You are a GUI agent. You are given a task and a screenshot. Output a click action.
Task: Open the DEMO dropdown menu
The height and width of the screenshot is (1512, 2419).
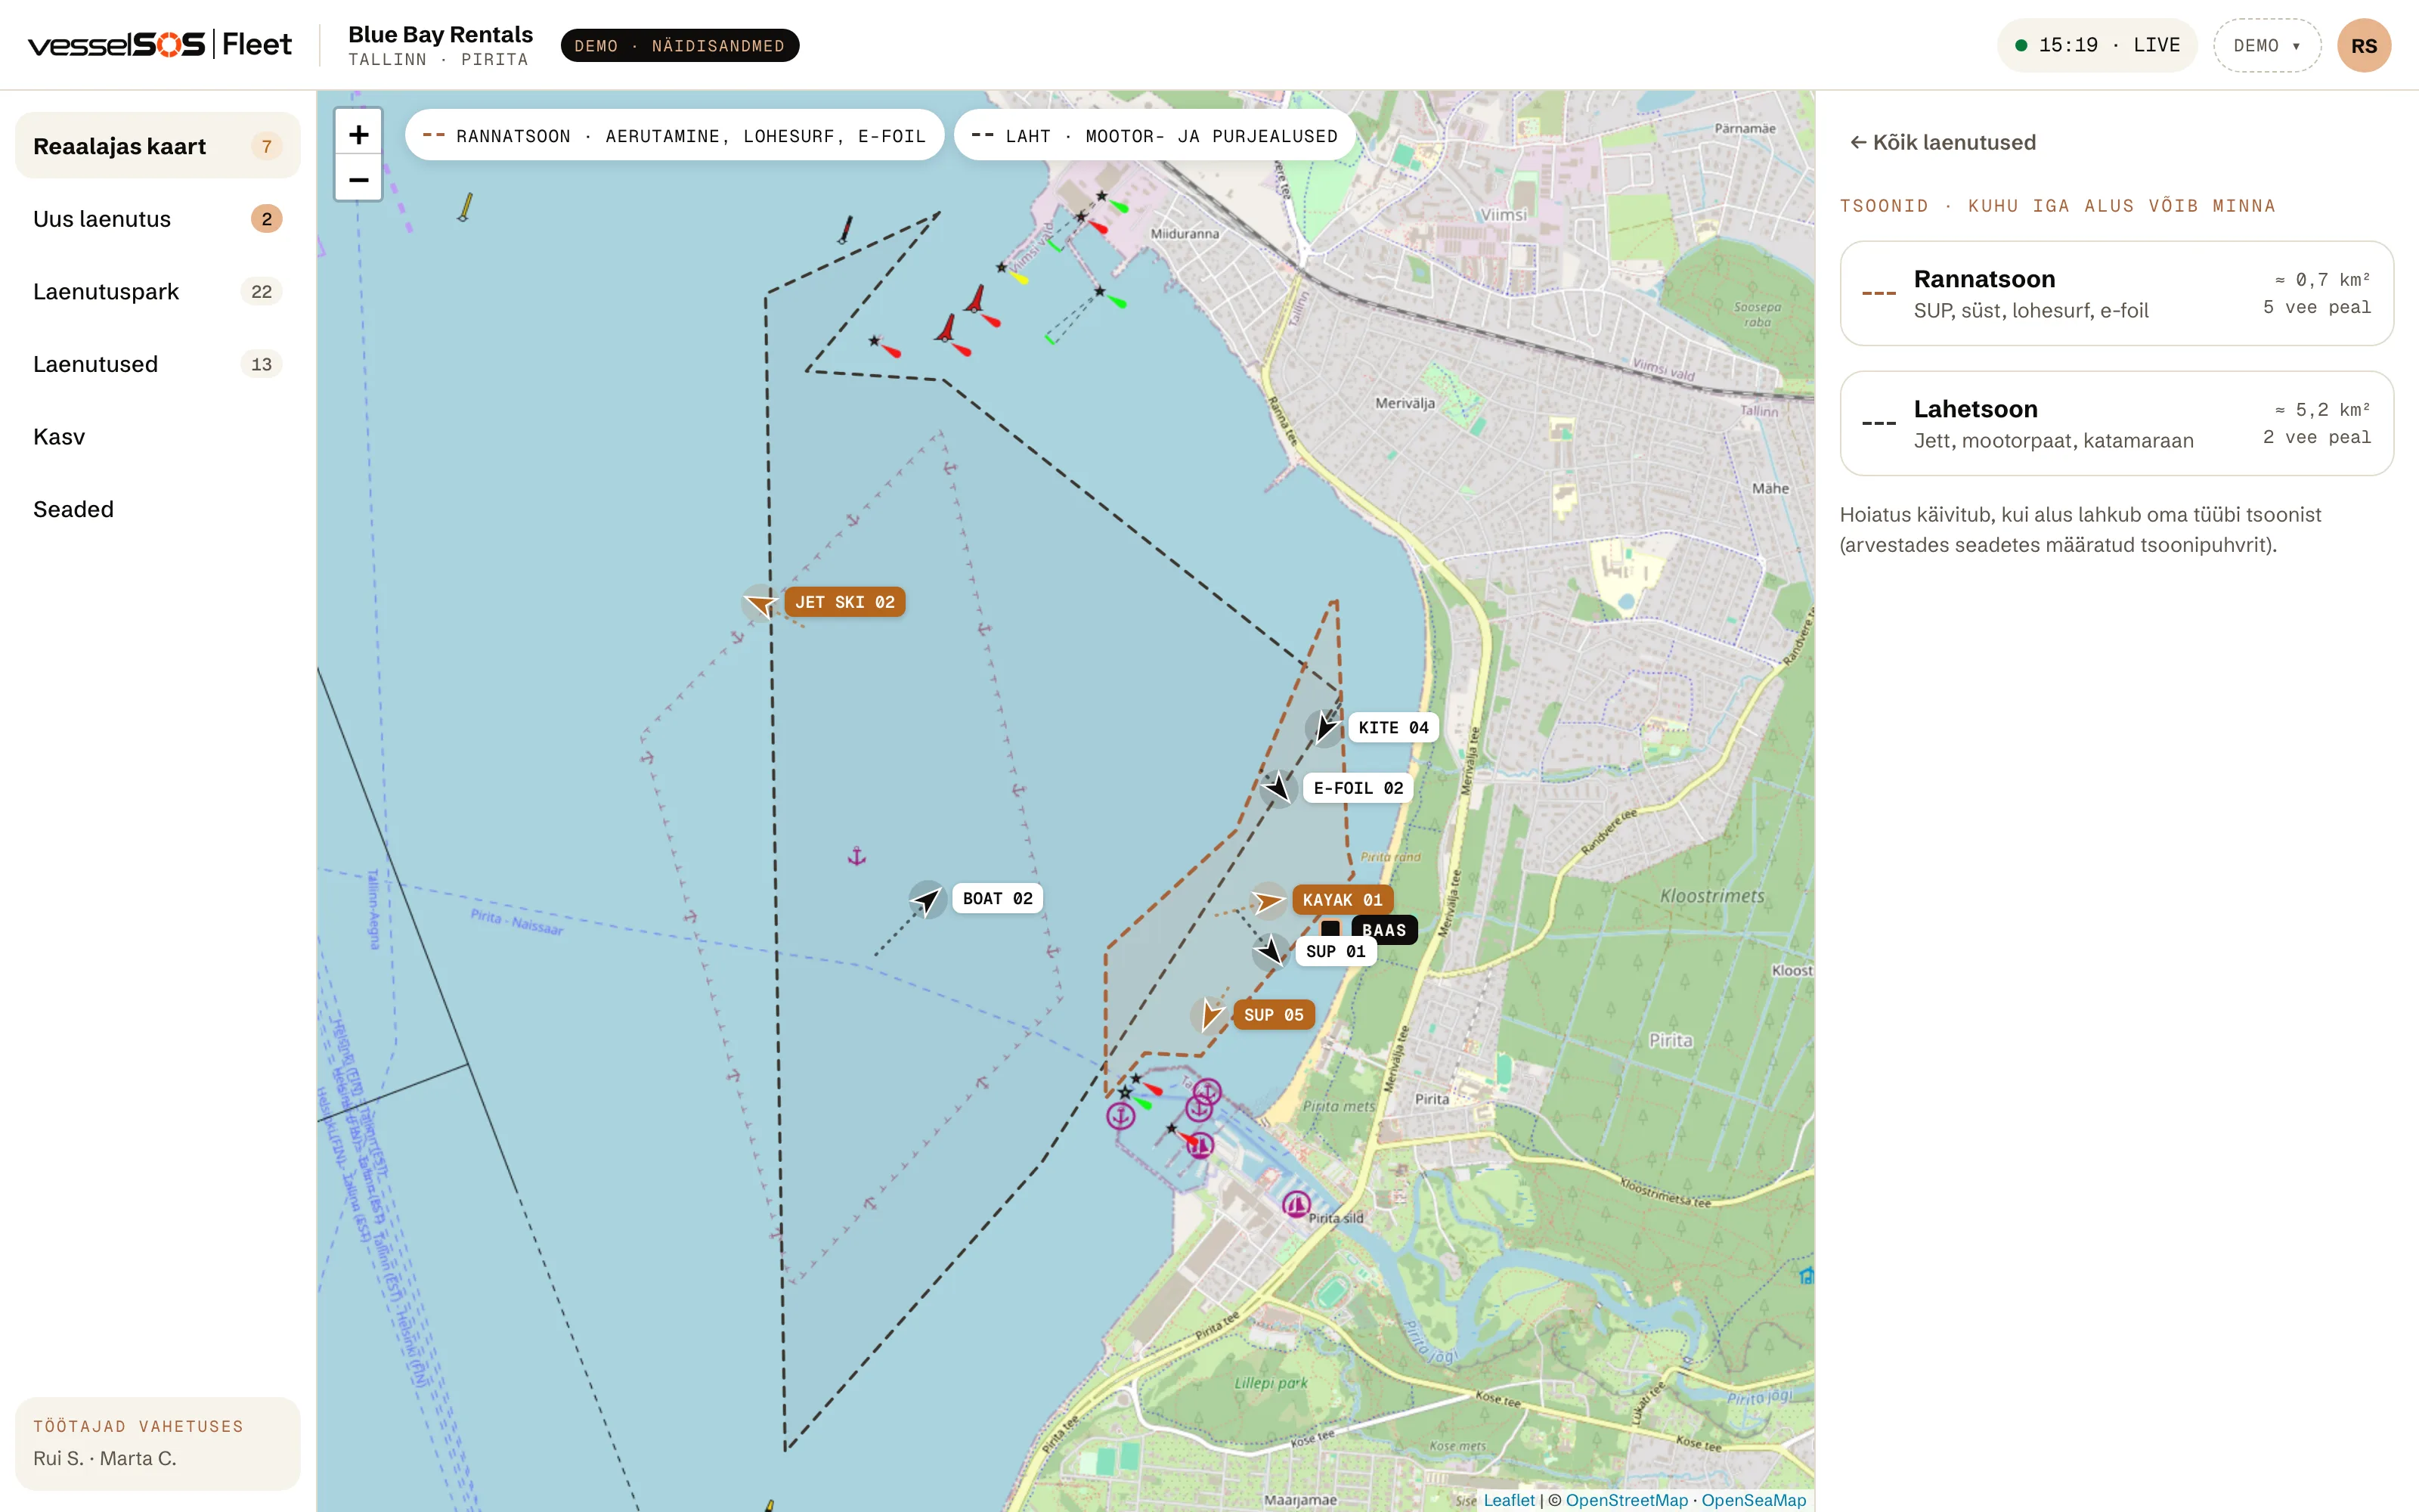[2266, 46]
